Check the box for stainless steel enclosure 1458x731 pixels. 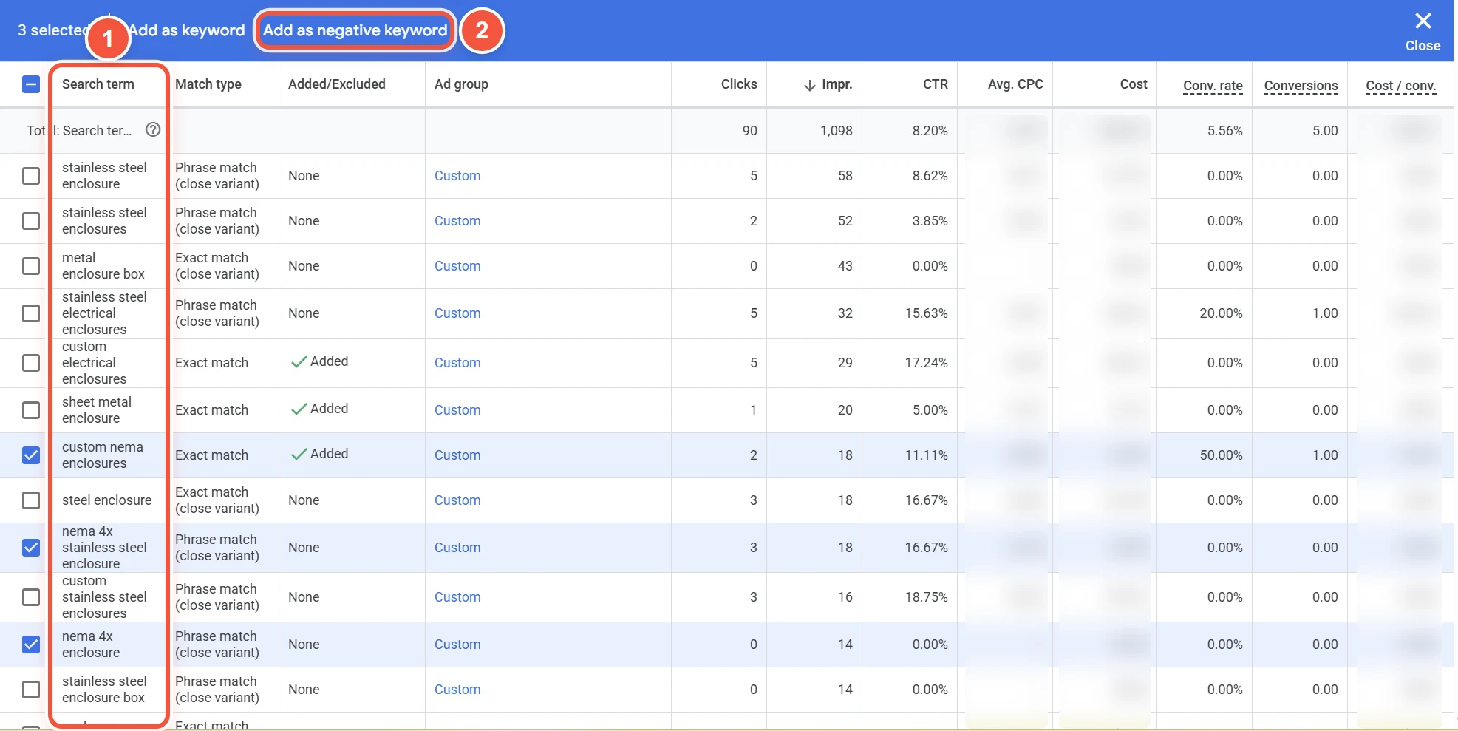(x=31, y=176)
